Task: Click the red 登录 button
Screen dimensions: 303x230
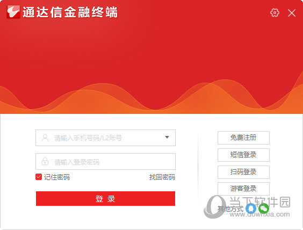Action: 105,198
